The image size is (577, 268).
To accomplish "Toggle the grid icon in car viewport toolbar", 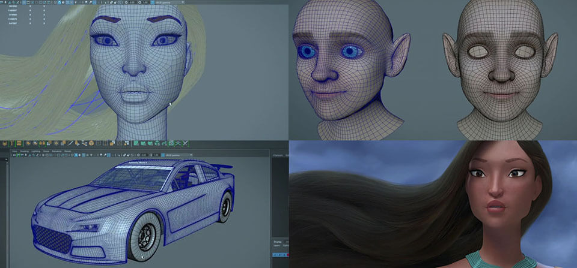I will coord(43,155).
